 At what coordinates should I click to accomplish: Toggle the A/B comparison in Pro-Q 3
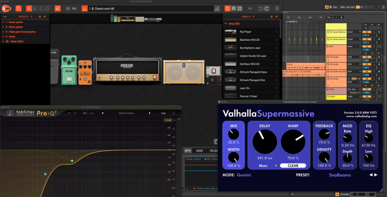click(85, 113)
